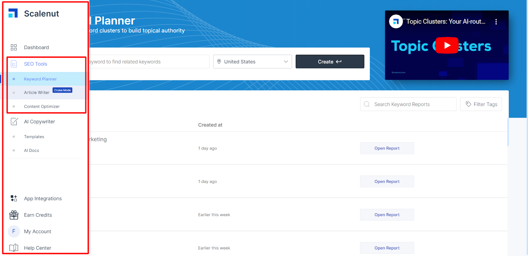Click the video title 'Topic Clusters: Your AI-rout...'
This screenshot has height=256, width=528.
pos(446,21)
